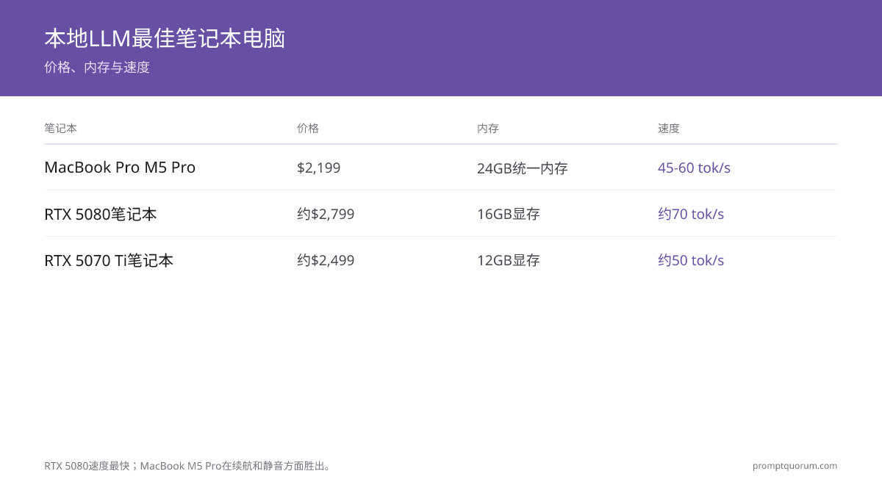Viewport: 882px width, 496px height.
Task: Click the 12GB显存 cell
Action: tap(509, 260)
